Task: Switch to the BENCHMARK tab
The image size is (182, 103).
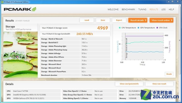Action: pyautogui.click(x=128, y=9)
